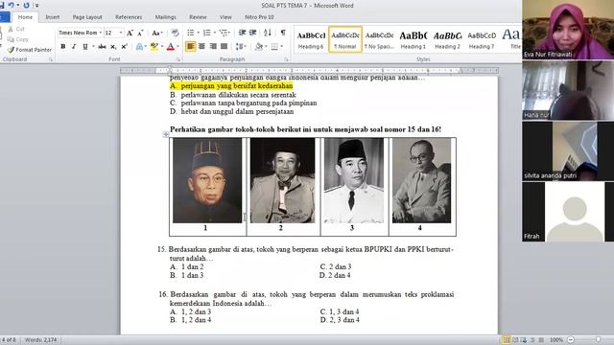Toggle underline formatting
The width and height of the screenshot is (614, 345).
tap(85, 47)
